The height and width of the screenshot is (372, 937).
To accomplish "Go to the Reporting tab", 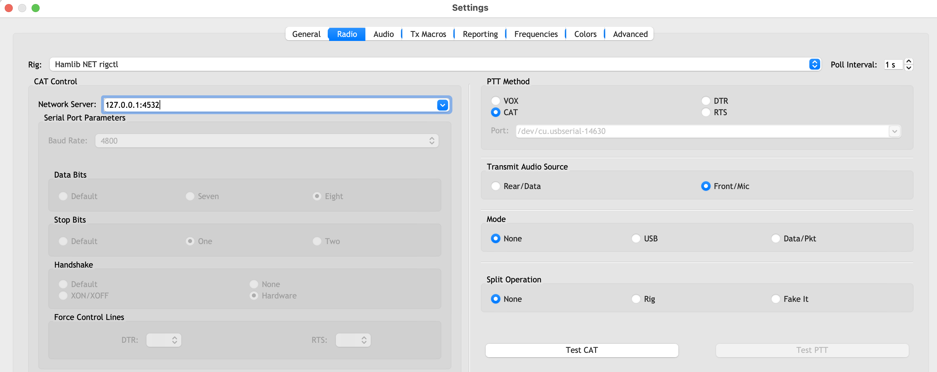I will click(480, 34).
